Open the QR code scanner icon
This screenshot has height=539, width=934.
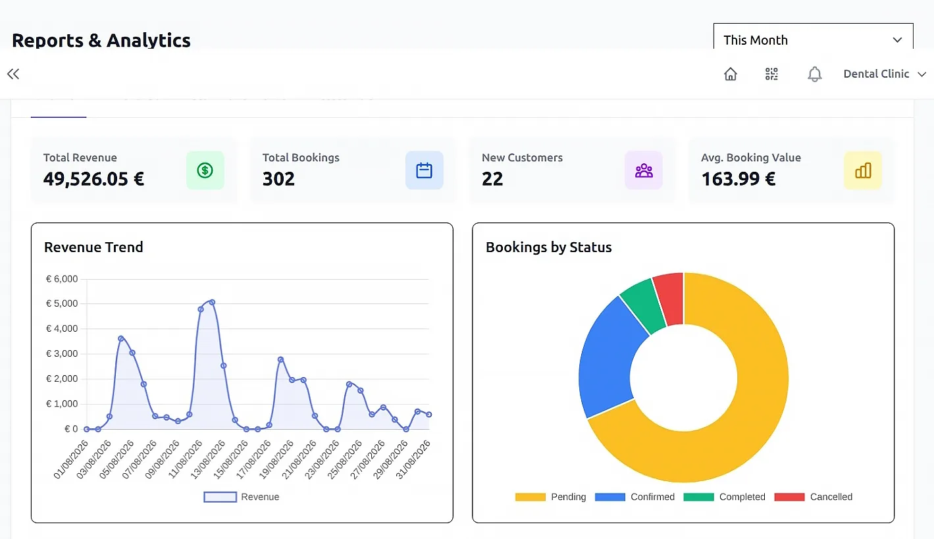click(772, 74)
